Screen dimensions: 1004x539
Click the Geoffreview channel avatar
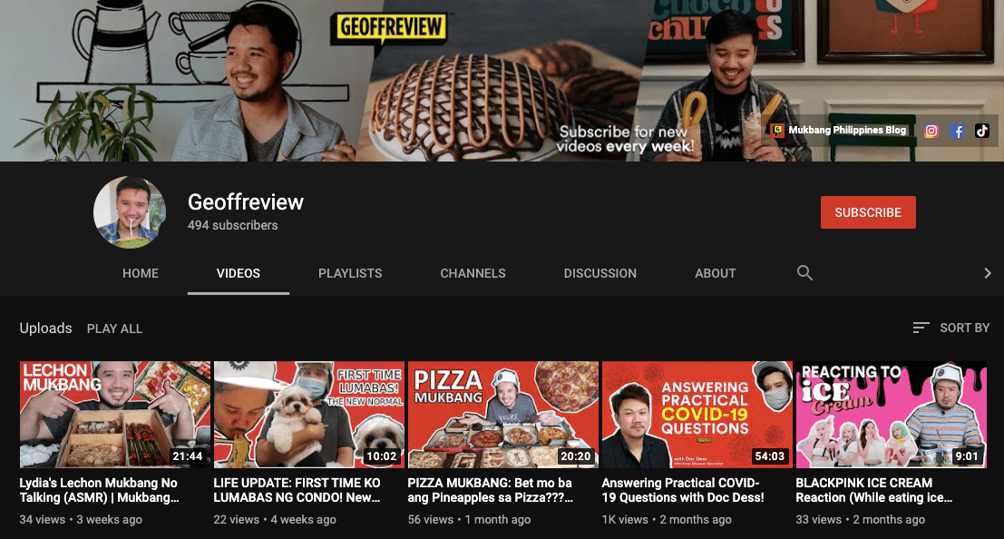click(x=130, y=212)
